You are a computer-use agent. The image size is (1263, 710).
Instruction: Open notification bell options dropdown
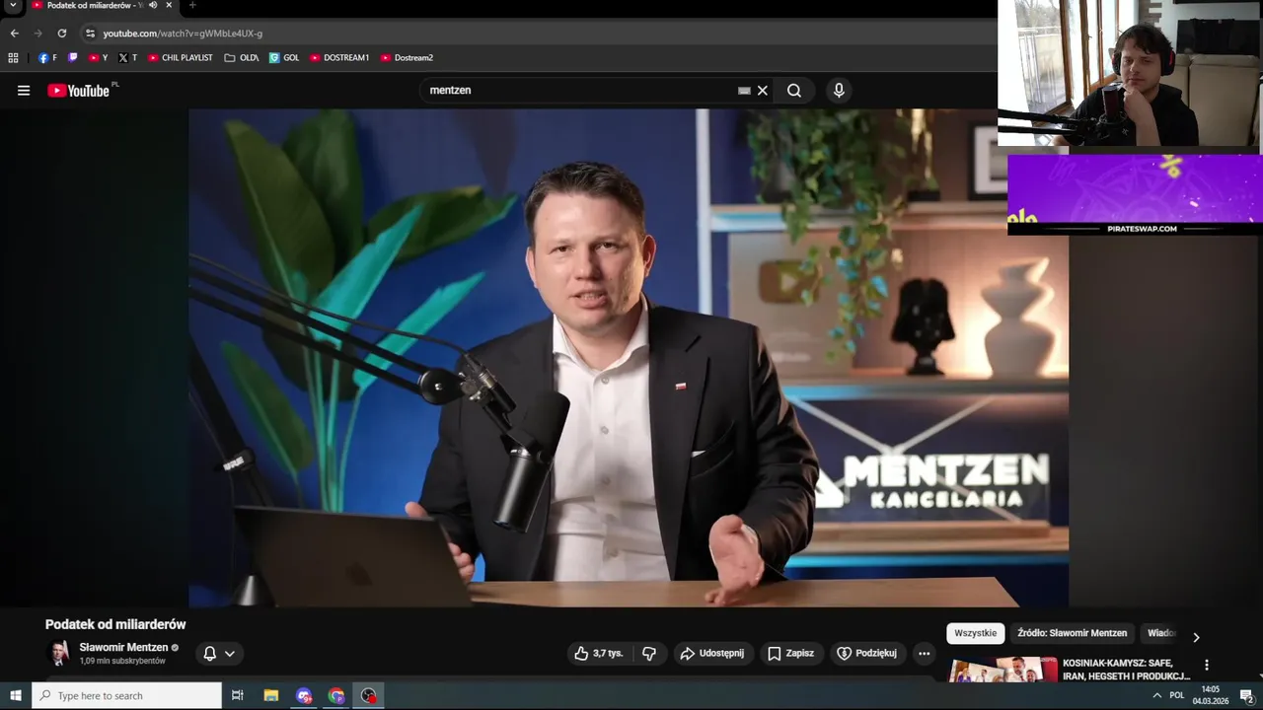point(219,653)
